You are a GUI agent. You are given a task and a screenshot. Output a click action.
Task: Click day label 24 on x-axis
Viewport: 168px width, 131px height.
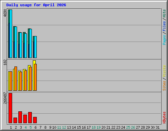pos(123,127)
